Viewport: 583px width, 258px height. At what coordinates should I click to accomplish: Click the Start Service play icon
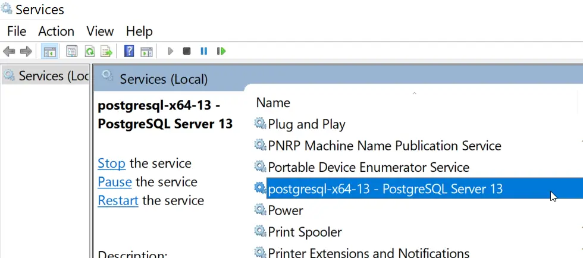(x=171, y=51)
